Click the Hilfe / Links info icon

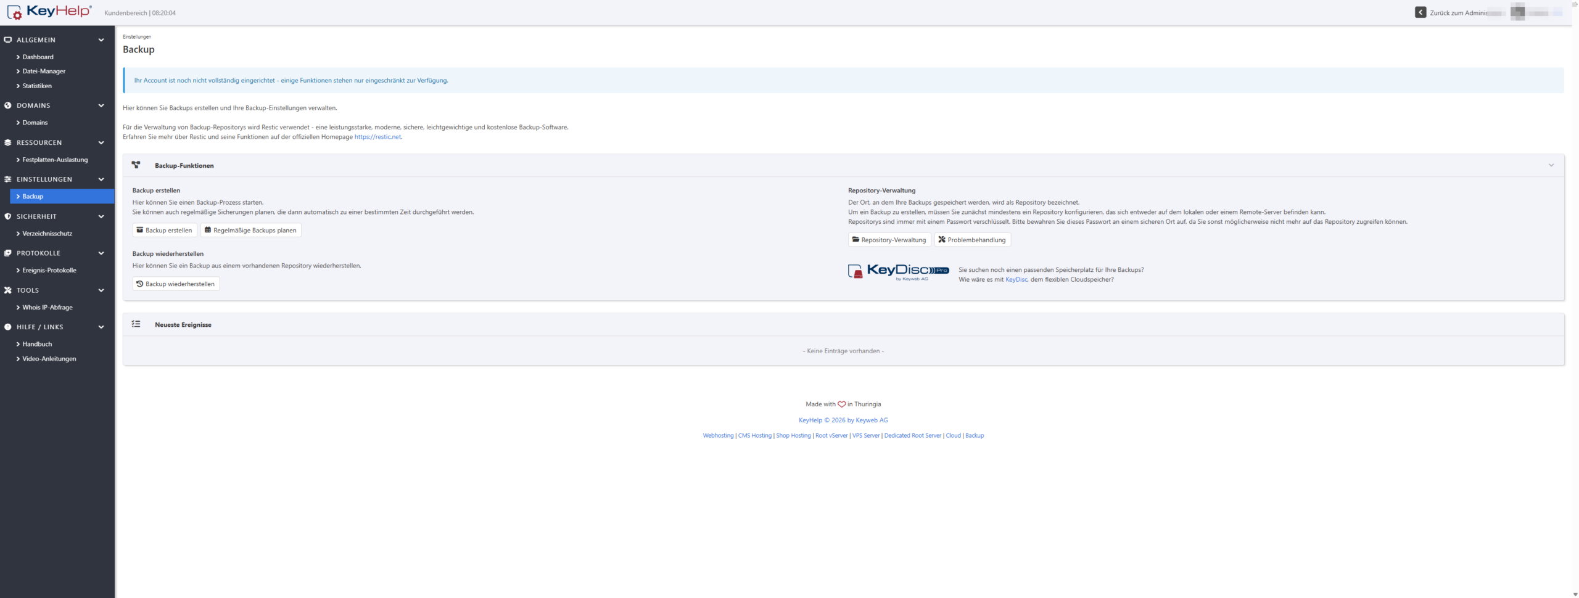click(8, 327)
